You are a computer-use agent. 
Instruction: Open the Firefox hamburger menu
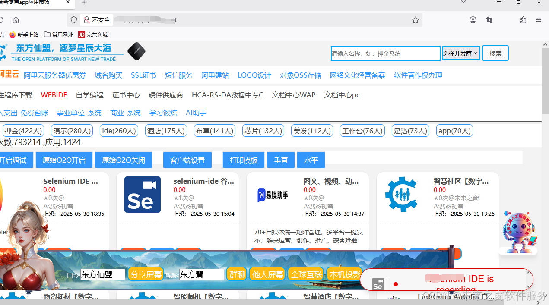click(539, 20)
